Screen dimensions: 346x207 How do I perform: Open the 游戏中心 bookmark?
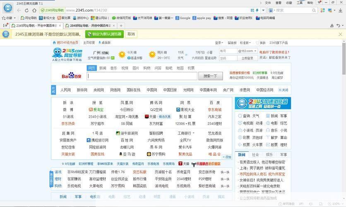pyautogui.click(x=81, y=18)
